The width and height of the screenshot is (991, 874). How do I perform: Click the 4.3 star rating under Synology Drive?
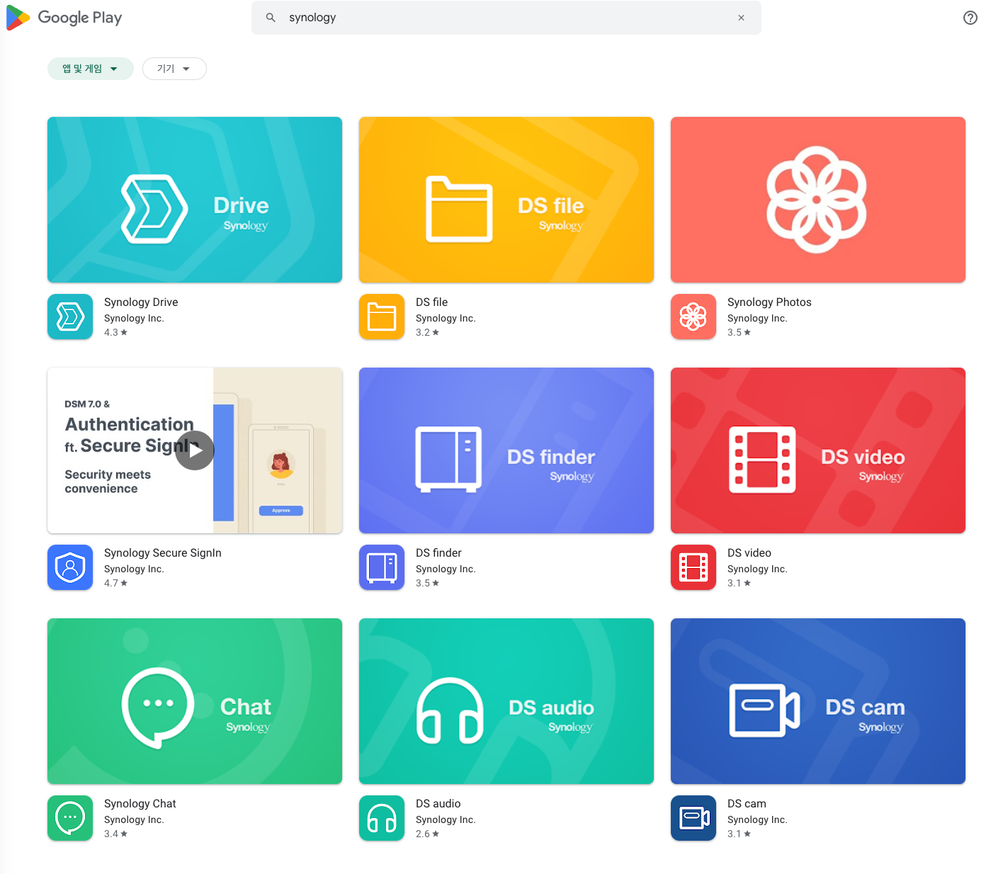pos(116,332)
